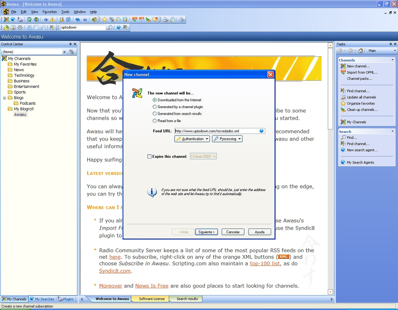Open the Processing dropdown button
The height and width of the screenshot is (310, 398).
[x=227, y=139]
